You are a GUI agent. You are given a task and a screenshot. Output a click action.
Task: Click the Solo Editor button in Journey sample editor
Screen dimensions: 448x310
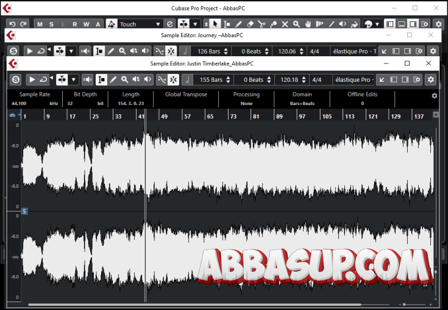13,51
